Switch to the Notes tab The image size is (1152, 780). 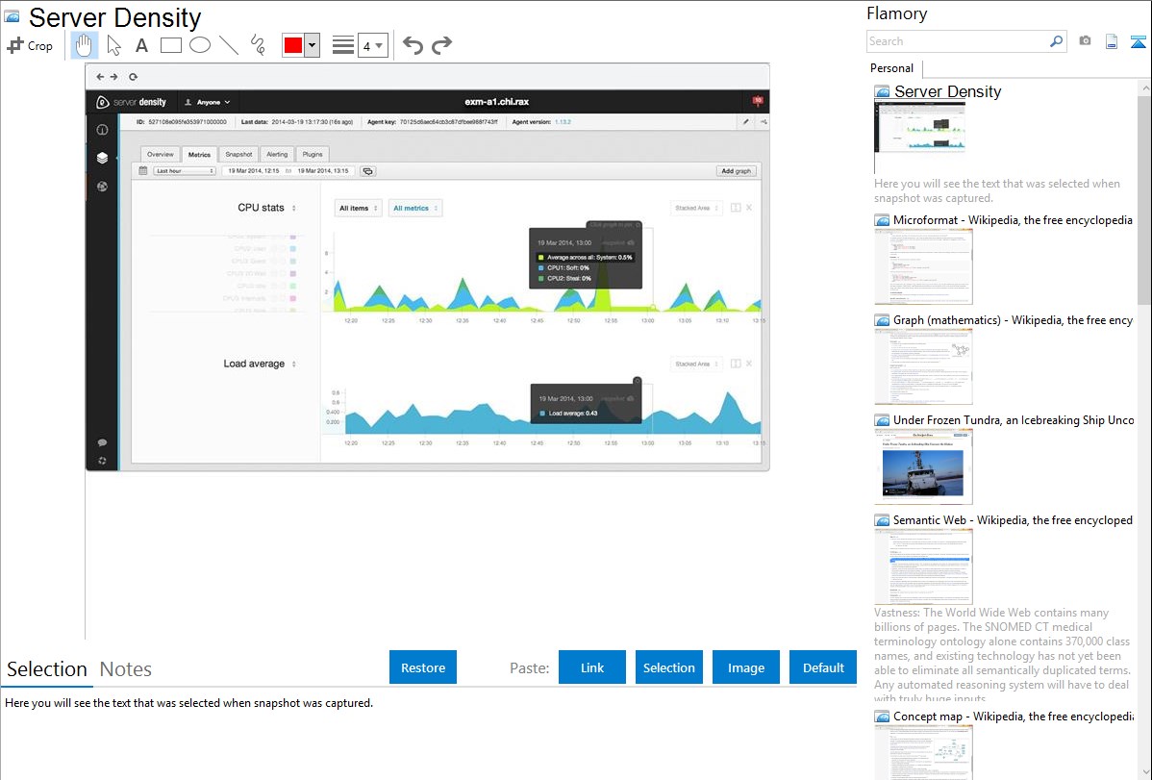[126, 669]
